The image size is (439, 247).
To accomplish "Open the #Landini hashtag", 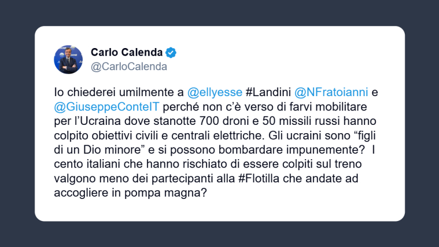I will (267, 92).
